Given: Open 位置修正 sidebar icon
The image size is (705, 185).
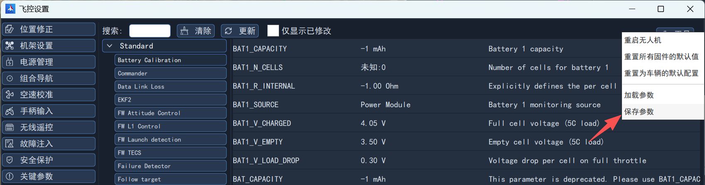Looking at the screenshot, I should coord(10,29).
